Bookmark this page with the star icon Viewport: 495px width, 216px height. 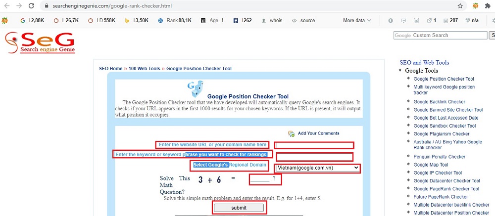460,5
